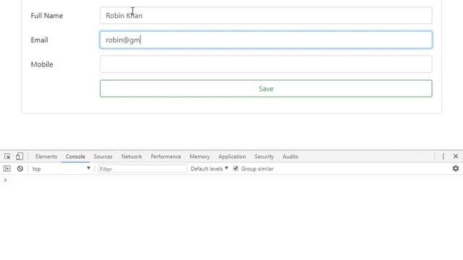Focus the empty Mobile input field
This screenshot has height=260, width=463.
point(266,64)
